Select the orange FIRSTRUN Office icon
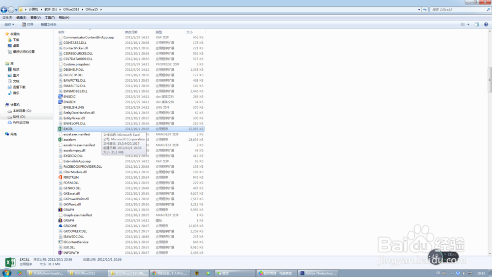 pos(60,177)
